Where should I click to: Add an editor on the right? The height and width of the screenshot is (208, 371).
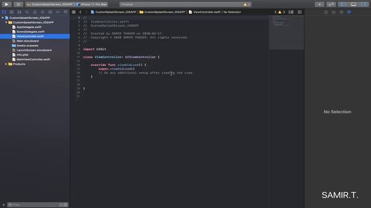pos(300,12)
